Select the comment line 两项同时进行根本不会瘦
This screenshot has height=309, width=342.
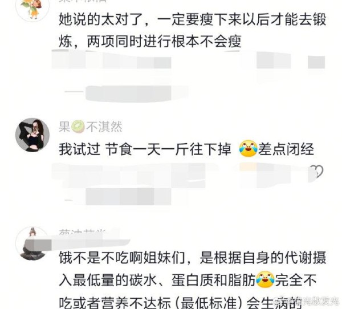pyautogui.click(x=150, y=42)
